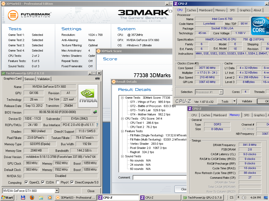Open the Memory tab in top CPU-Z
This screenshot has width=269, height=201.
[x=220, y=10]
